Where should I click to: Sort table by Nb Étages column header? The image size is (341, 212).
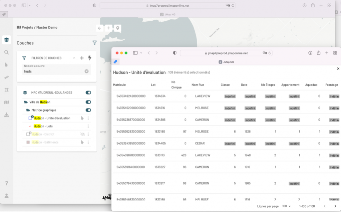coord(268,85)
